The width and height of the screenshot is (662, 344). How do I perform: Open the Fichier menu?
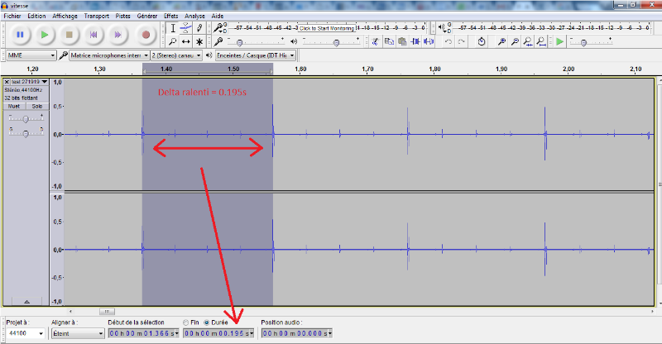[x=12, y=16]
